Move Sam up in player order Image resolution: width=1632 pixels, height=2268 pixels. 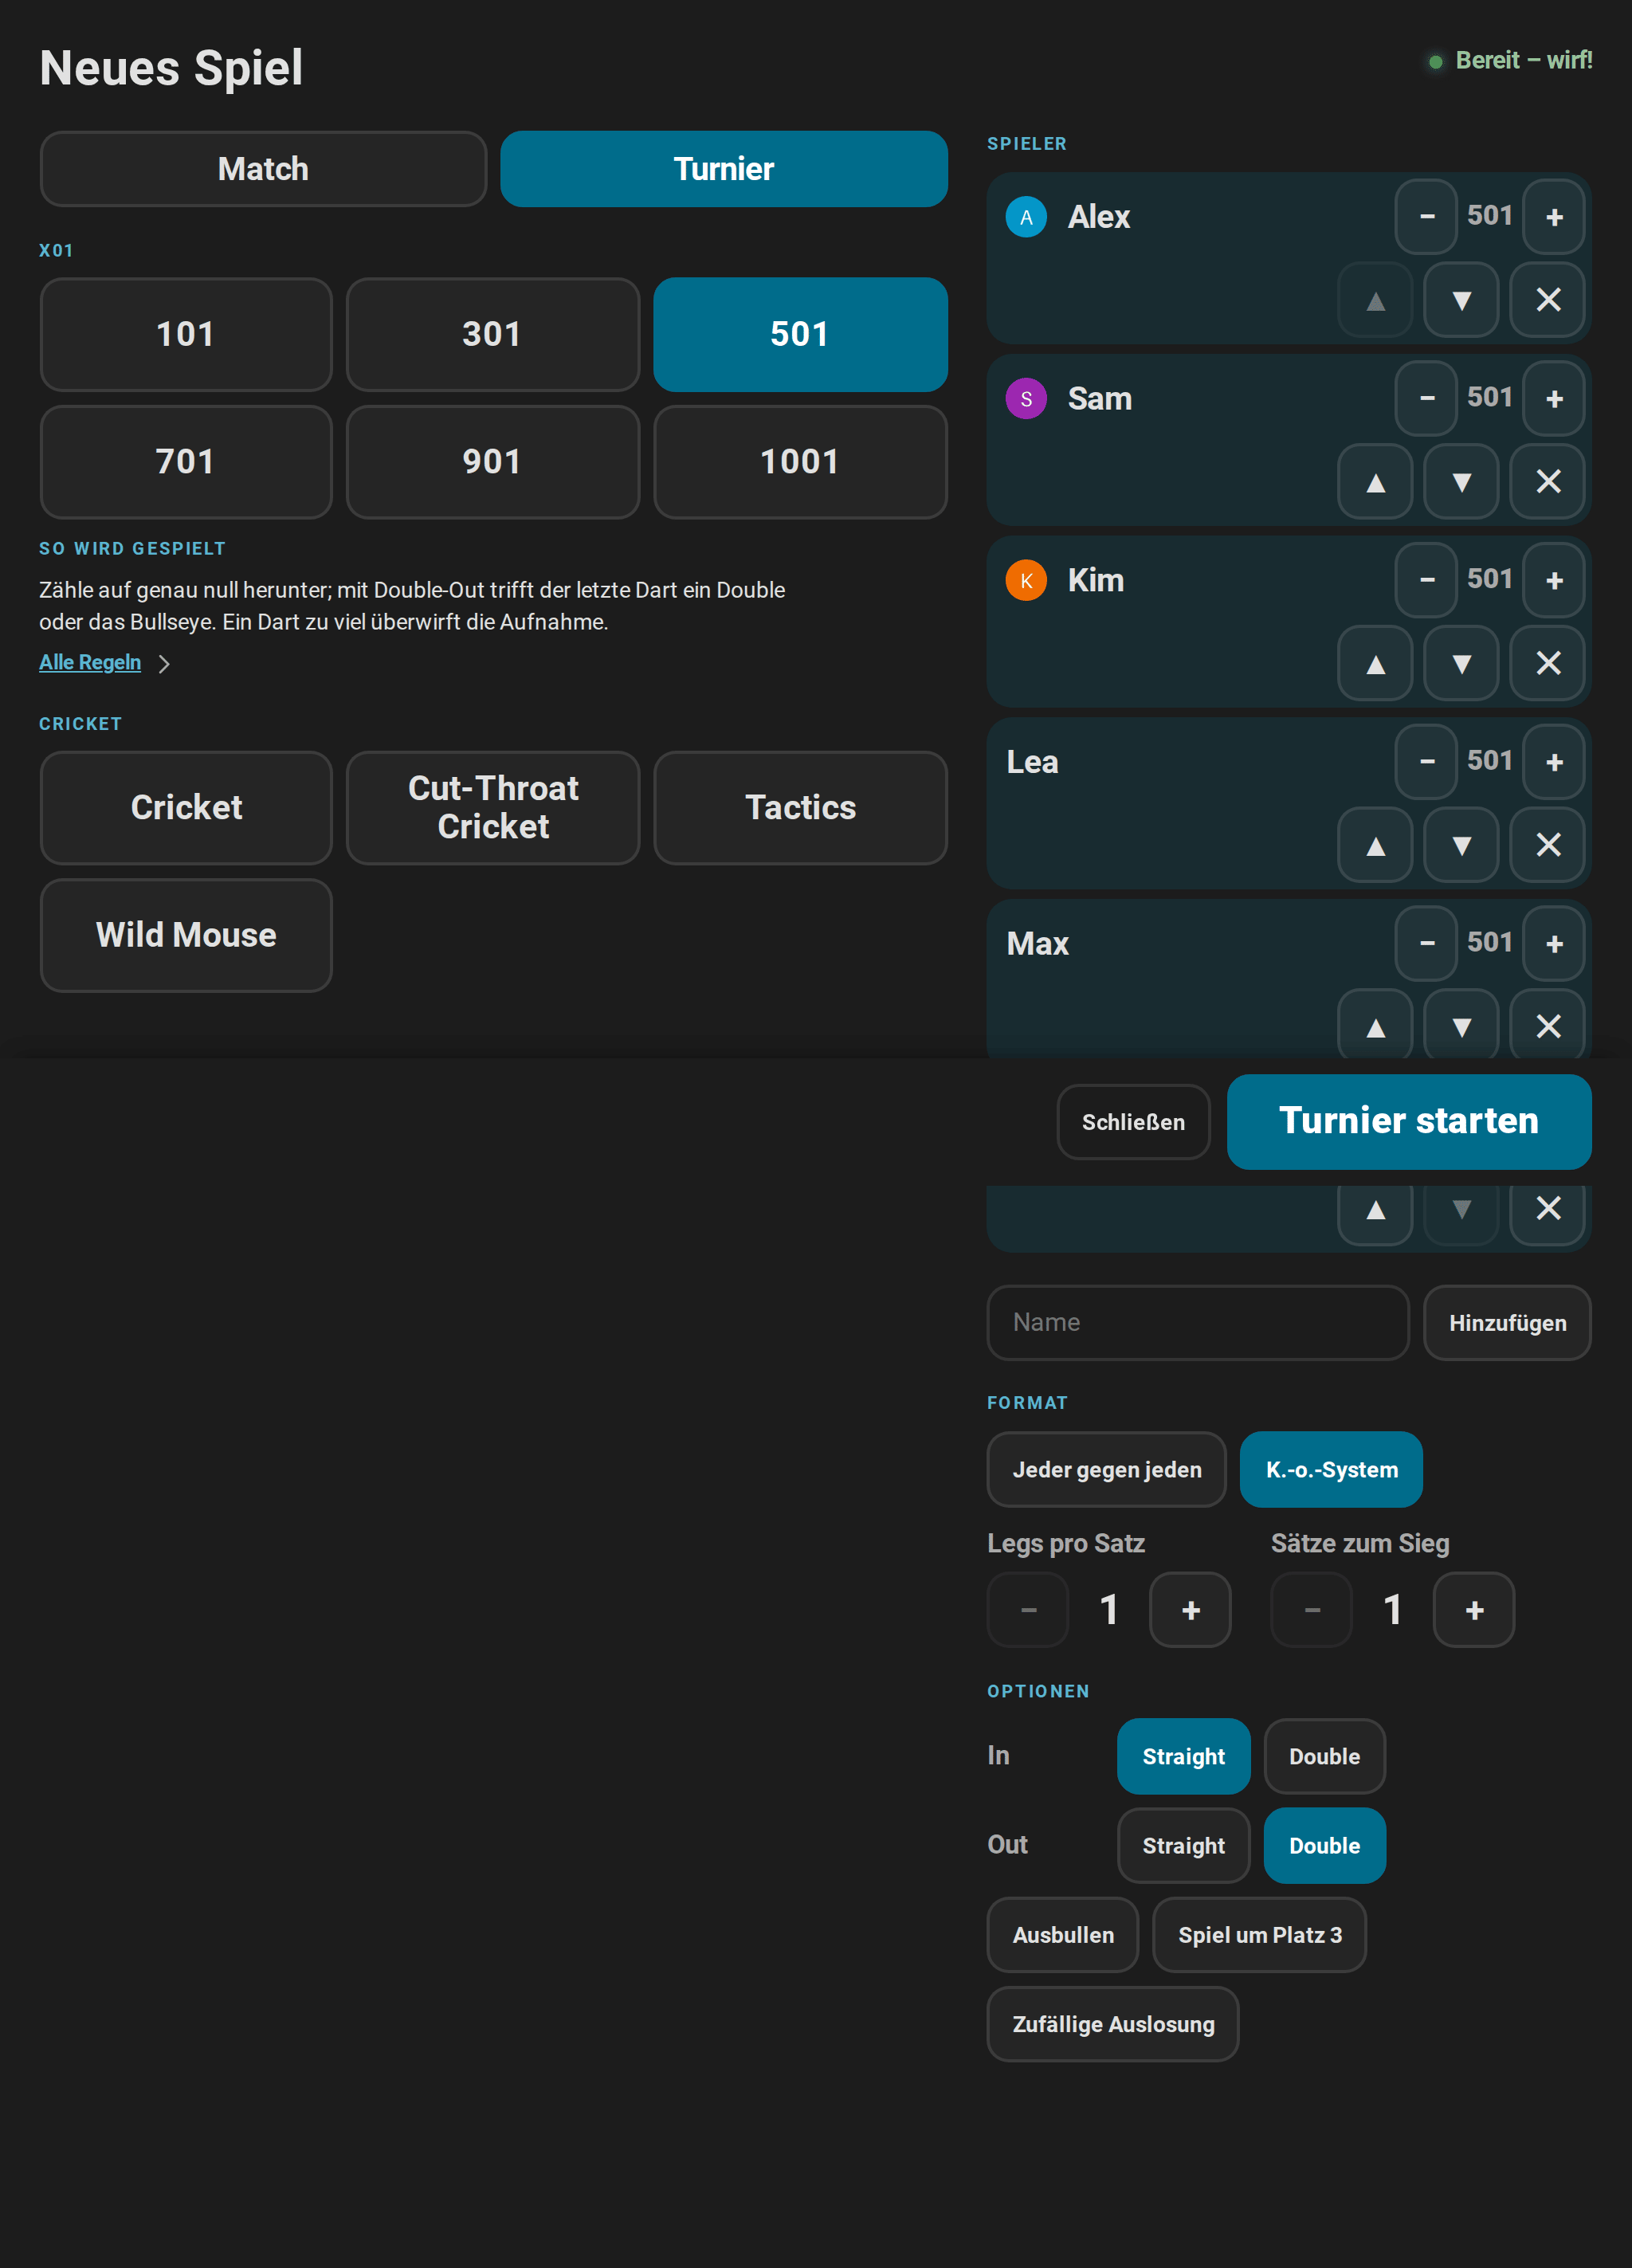tap(1375, 482)
